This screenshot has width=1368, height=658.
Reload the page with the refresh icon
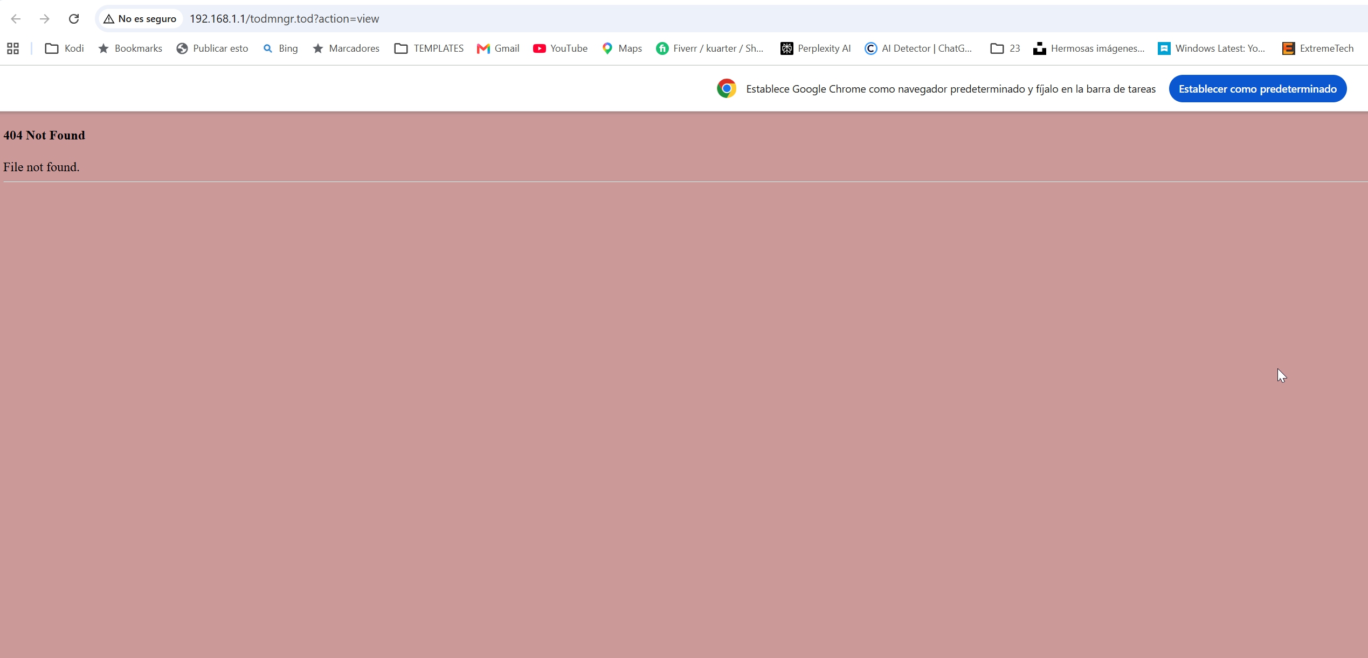pyautogui.click(x=74, y=19)
